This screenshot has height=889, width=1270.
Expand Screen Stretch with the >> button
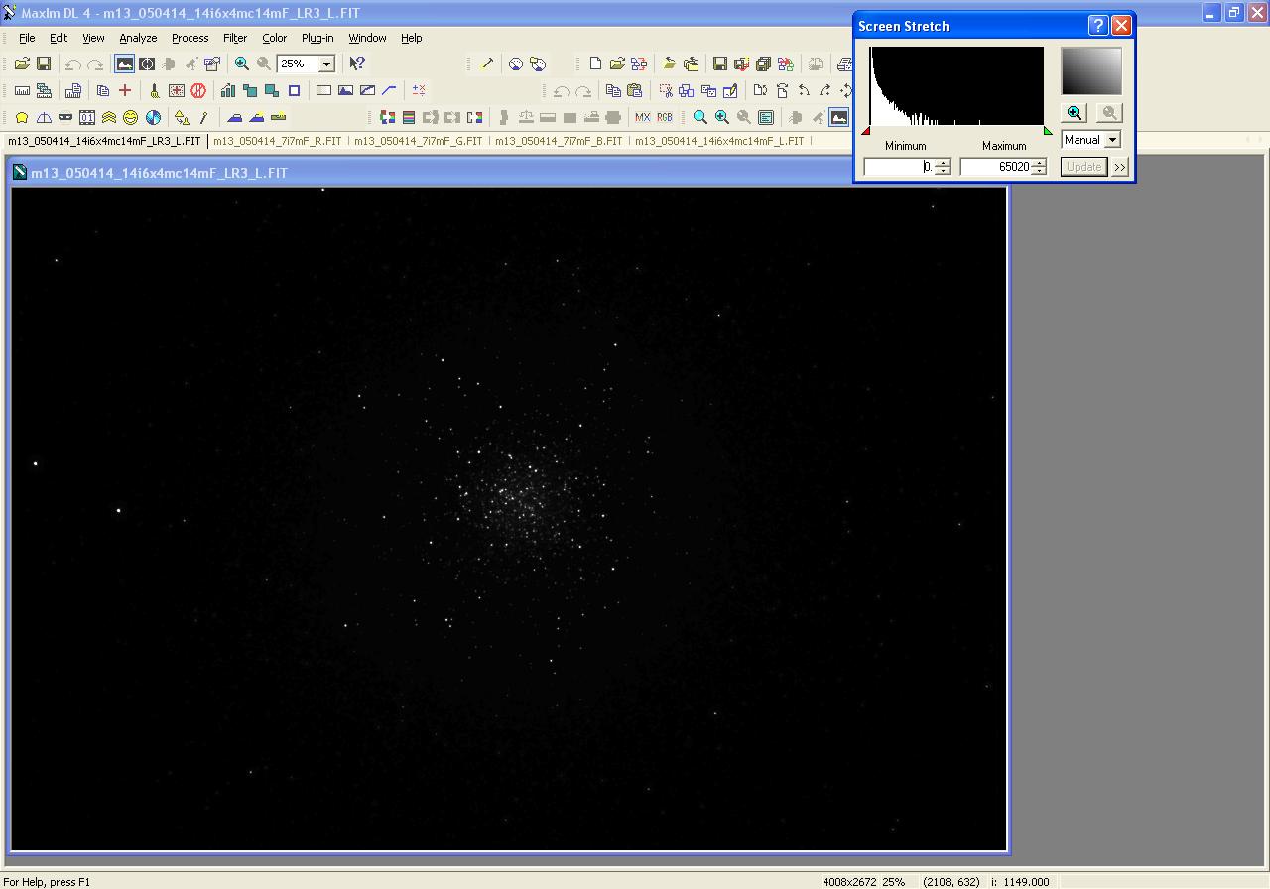1120,167
